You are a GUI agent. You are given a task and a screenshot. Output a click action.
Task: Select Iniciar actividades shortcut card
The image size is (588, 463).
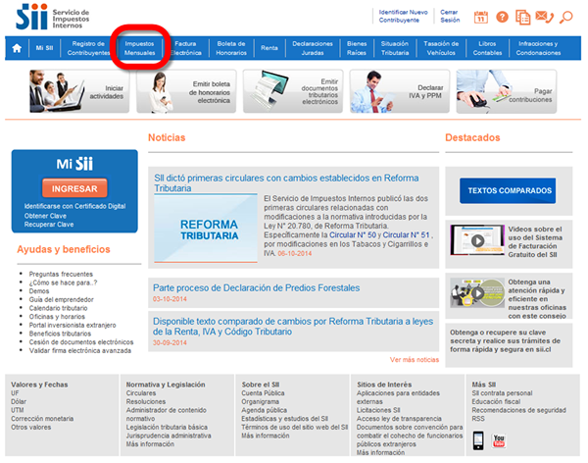click(x=79, y=91)
